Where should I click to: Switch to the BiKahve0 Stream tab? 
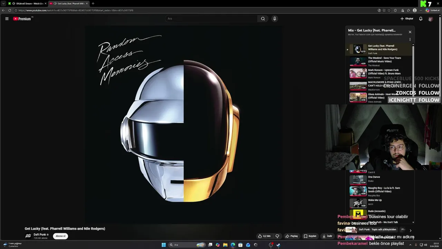(x=27, y=3)
